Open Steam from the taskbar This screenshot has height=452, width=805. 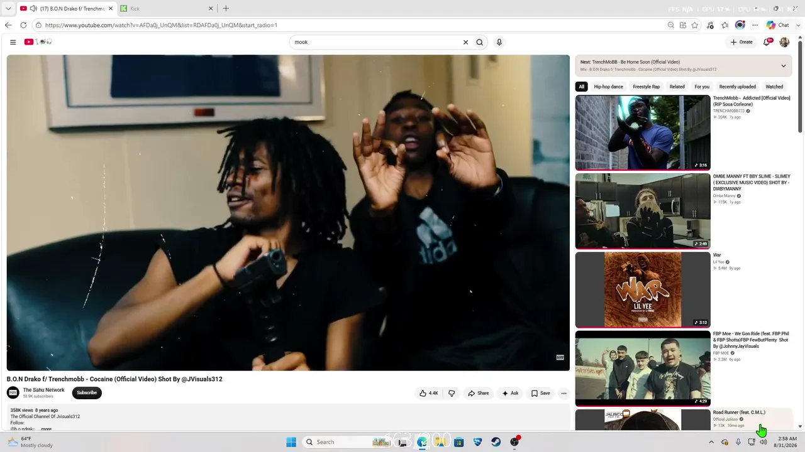(496, 442)
